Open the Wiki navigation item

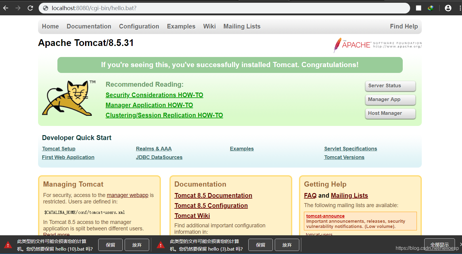tap(209, 26)
